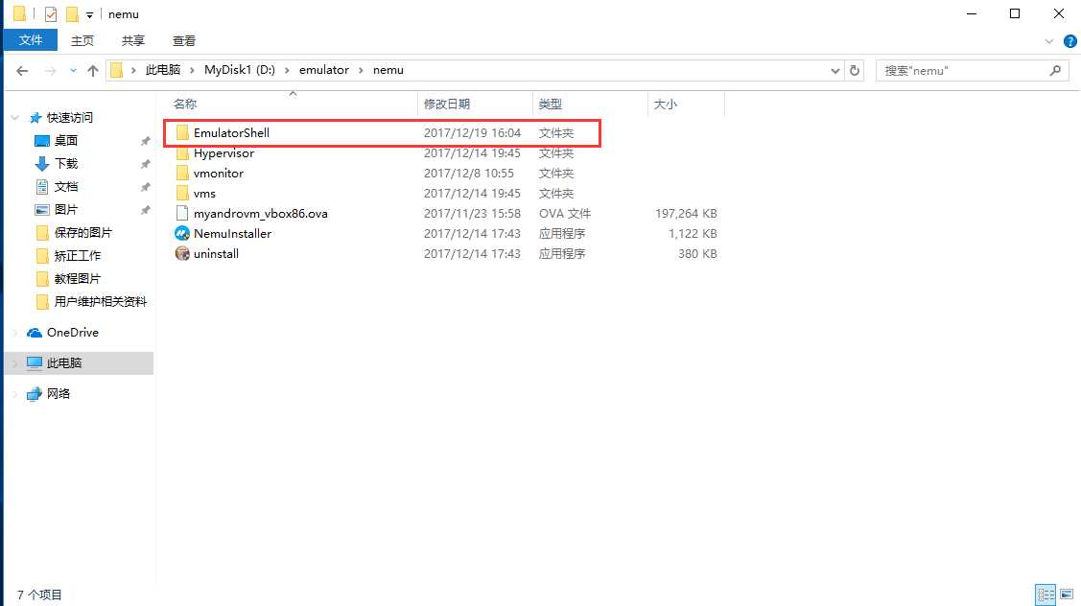The height and width of the screenshot is (606, 1081).
Task: Open the Hypervisor folder
Action: (223, 152)
